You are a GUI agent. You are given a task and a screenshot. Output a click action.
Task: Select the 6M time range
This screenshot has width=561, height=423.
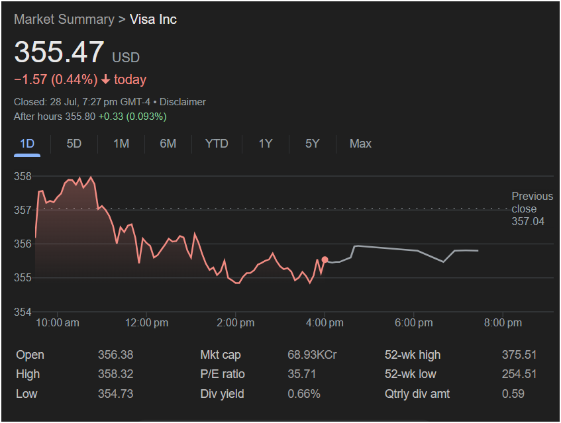[168, 144]
